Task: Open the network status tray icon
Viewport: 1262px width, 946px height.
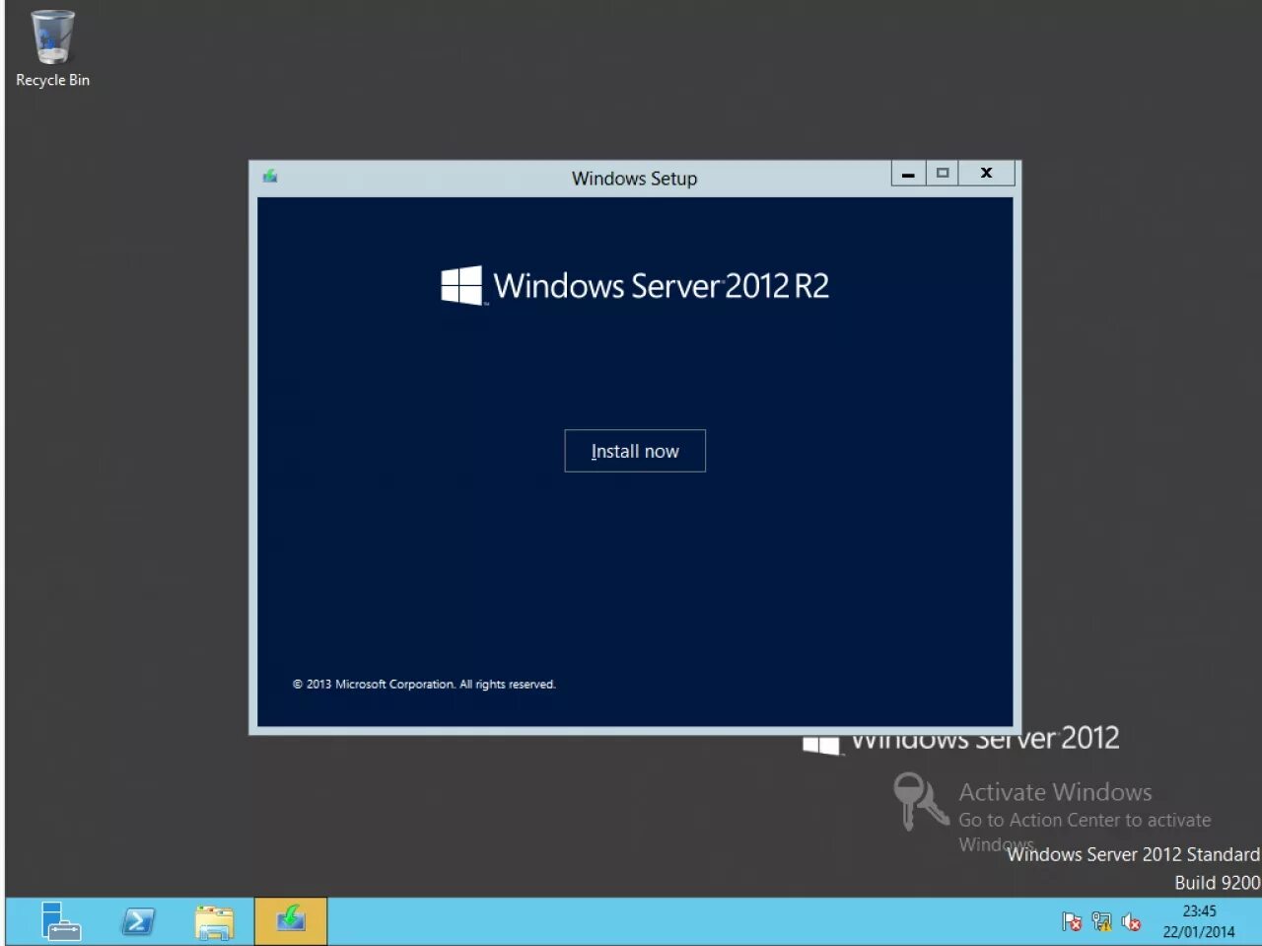Action: 1101,922
